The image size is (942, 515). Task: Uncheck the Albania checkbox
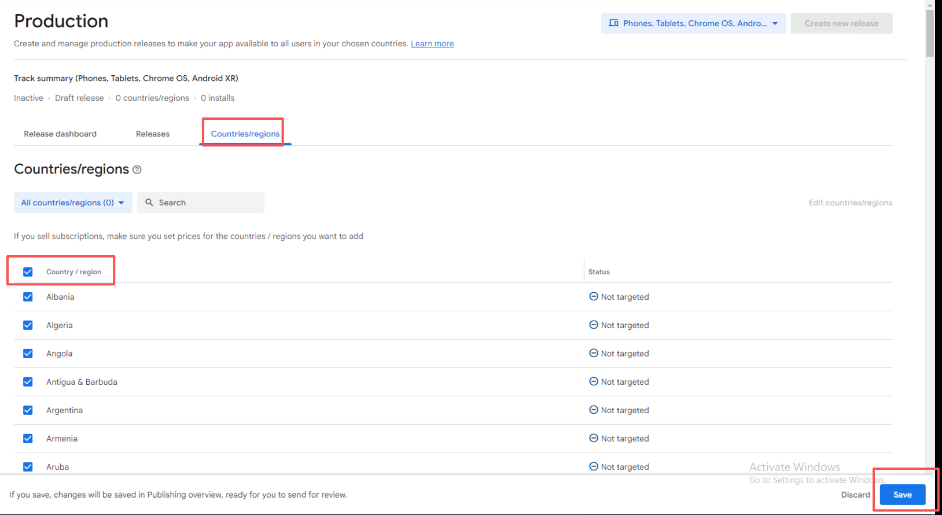click(28, 297)
